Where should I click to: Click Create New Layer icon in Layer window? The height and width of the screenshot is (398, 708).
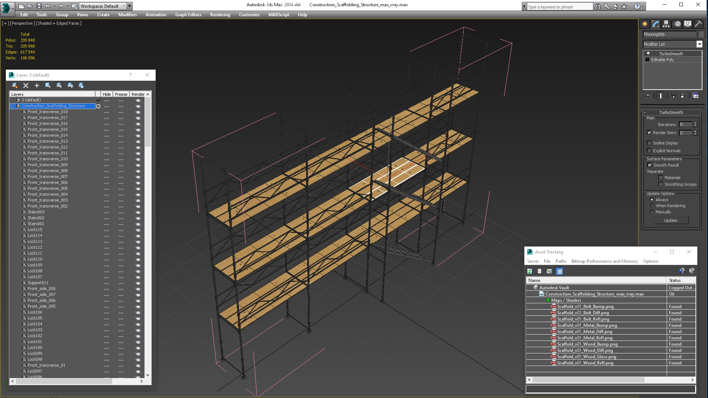(x=15, y=85)
